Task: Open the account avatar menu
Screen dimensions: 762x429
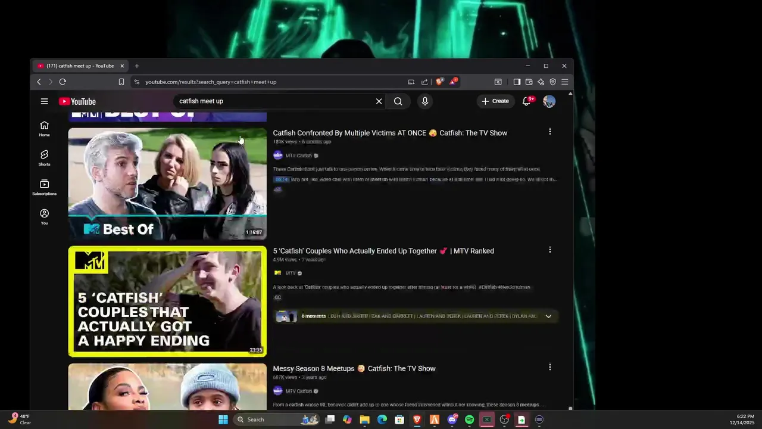Action: [549, 101]
